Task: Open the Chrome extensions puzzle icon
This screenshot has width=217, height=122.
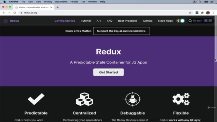Action: pos(202,13)
